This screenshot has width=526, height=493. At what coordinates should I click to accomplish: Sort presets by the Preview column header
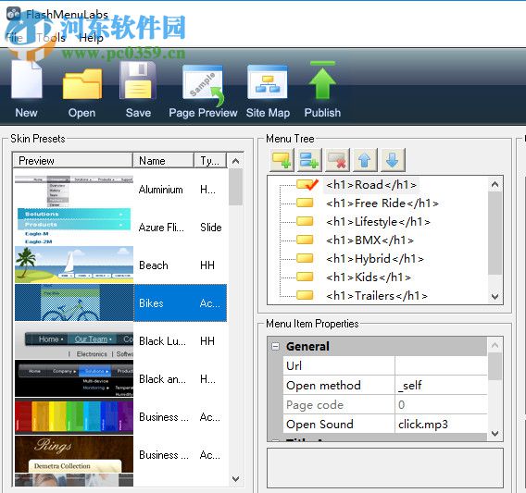(72, 161)
